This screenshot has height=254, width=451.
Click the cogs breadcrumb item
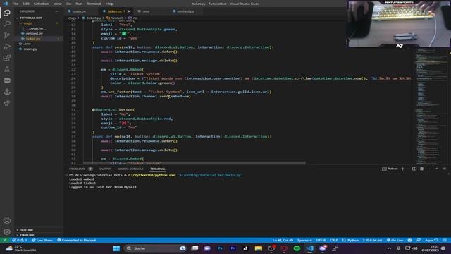tap(72, 18)
